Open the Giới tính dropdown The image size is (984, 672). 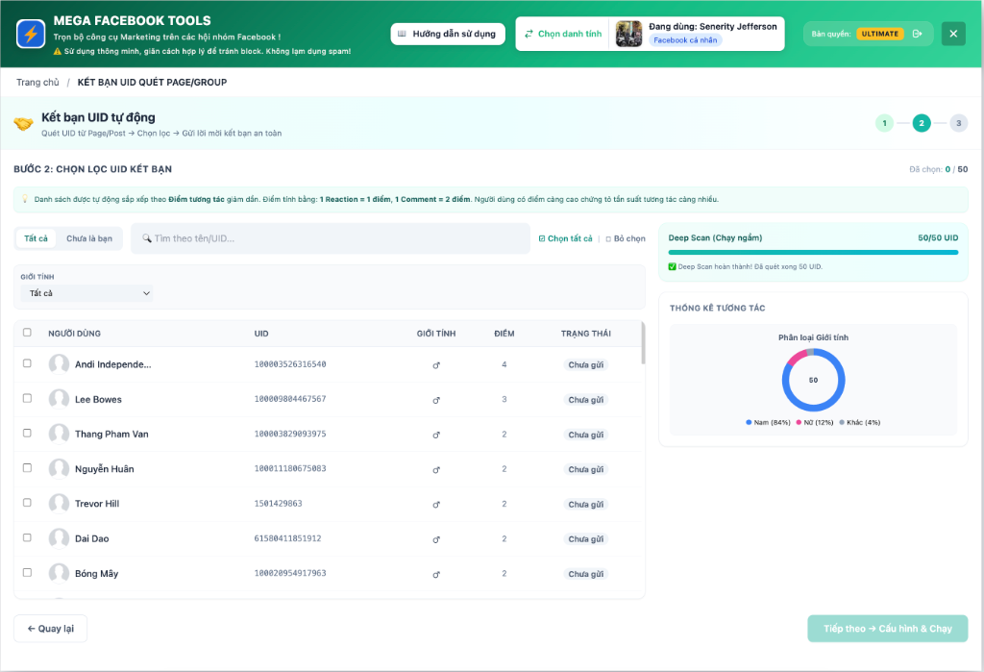pos(87,293)
